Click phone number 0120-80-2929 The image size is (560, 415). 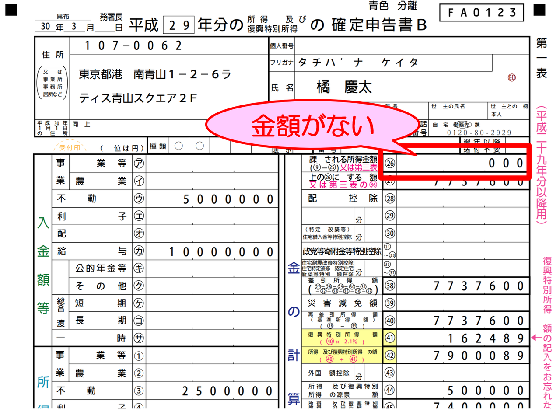[x=479, y=132]
